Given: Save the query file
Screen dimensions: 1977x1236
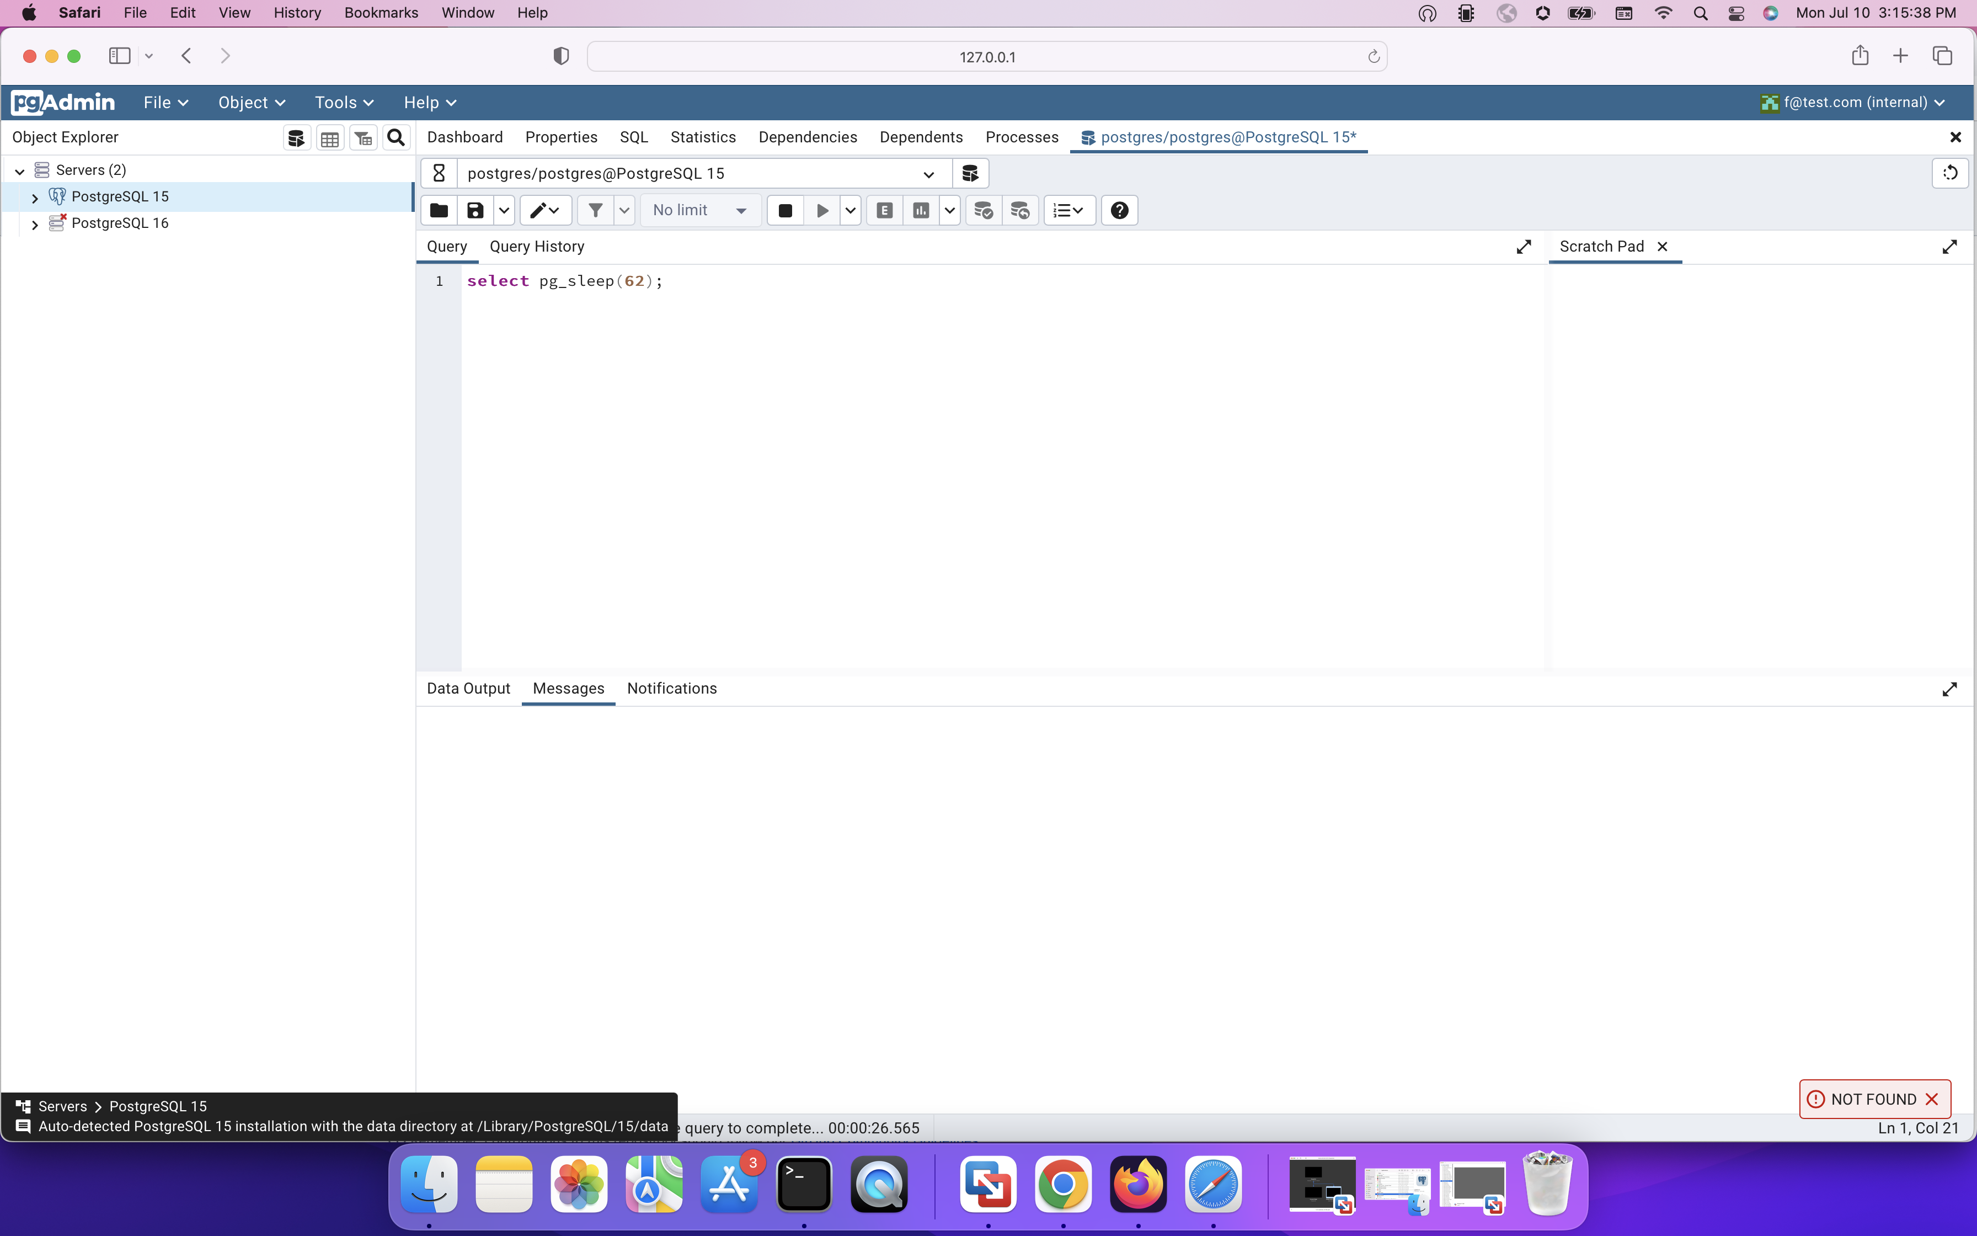Looking at the screenshot, I should coord(474,210).
